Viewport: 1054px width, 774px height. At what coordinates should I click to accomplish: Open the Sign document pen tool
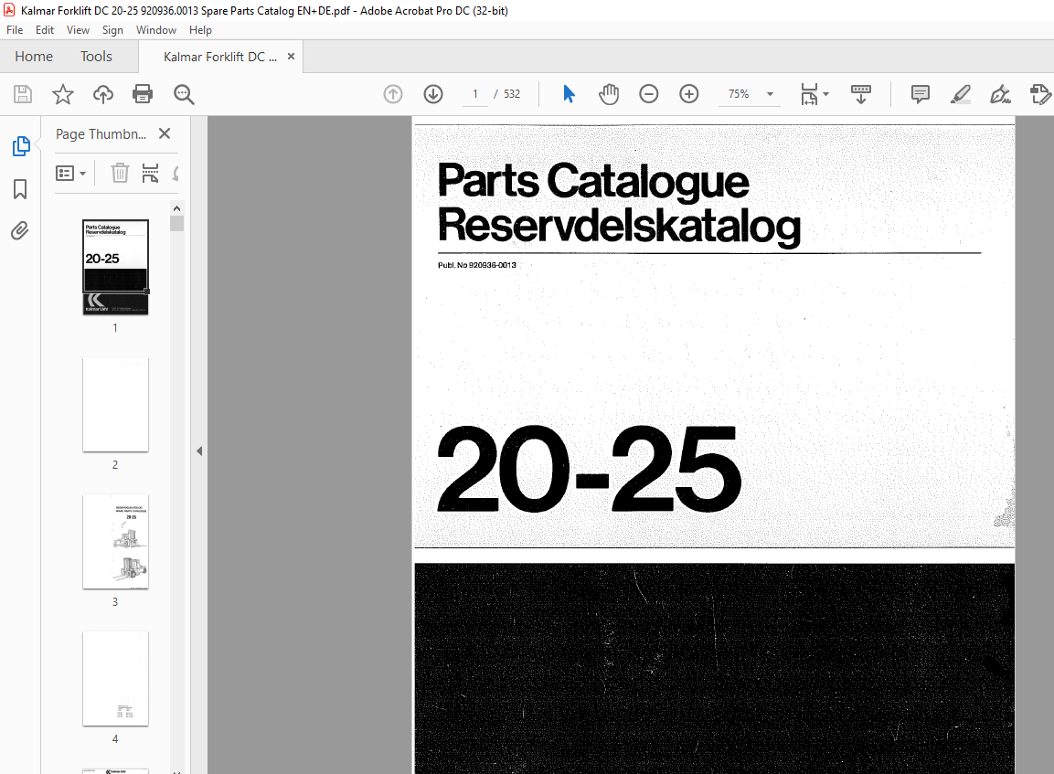[1000, 94]
